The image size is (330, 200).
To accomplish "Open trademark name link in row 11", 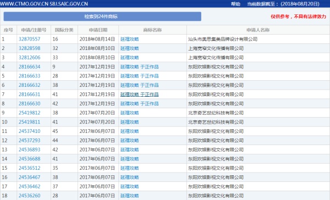I will 129,131.
